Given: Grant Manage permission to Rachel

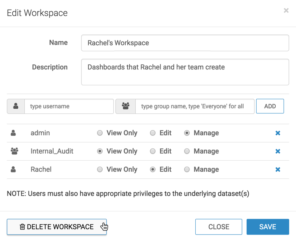Looking at the screenshot, I should coord(187,169).
